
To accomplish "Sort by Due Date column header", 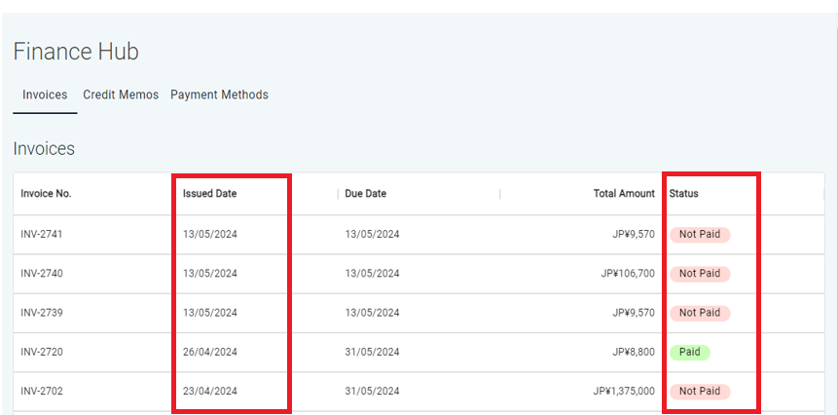I will click(365, 194).
